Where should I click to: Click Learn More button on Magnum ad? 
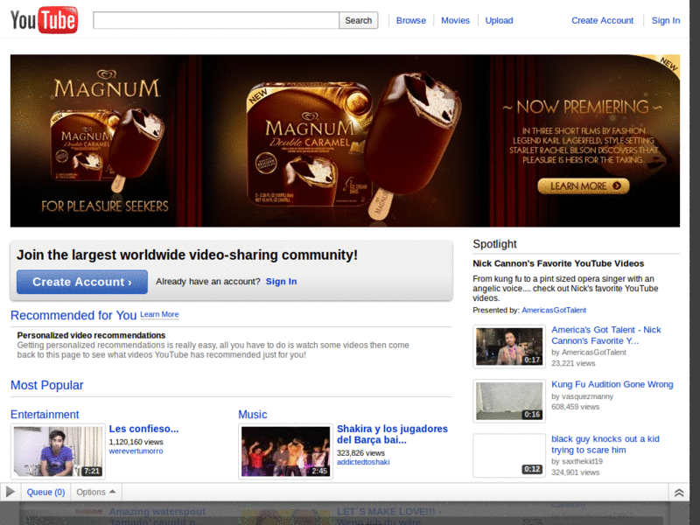[584, 185]
